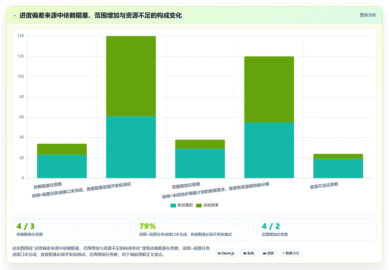Click the y-axis value 100

[x=21, y=77]
